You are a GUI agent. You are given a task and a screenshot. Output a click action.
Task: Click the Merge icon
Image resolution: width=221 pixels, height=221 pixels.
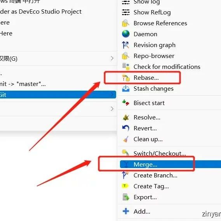pos(126,164)
